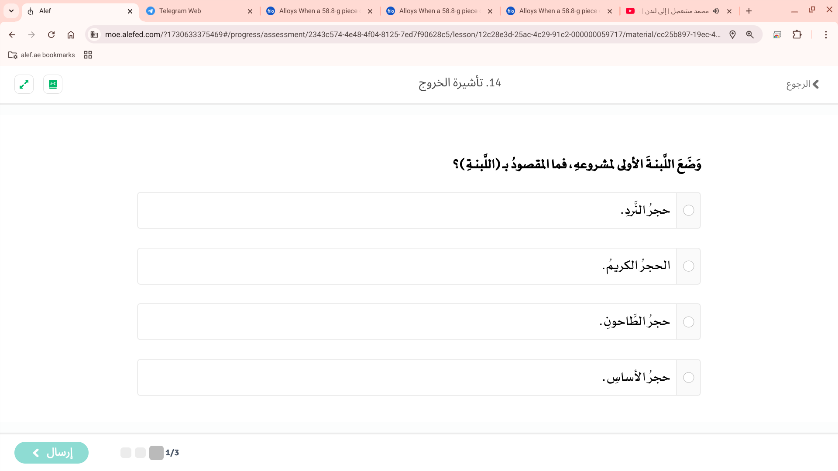Click the current question progress indicator square
The image size is (838, 471).
(x=156, y=453)
